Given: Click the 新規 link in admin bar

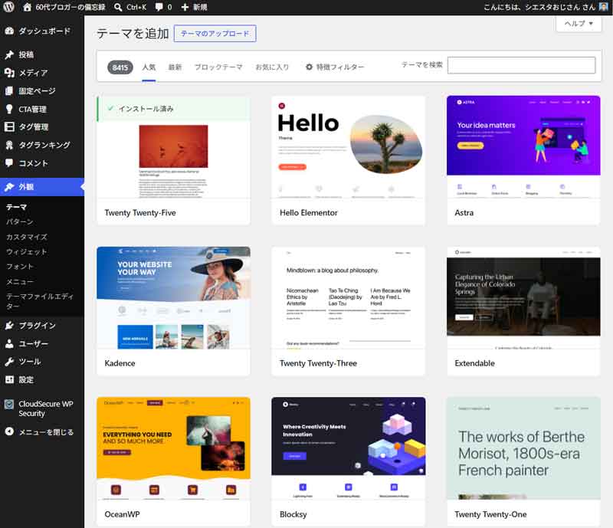Looking at the screenshot, I should tap(200, 7).
